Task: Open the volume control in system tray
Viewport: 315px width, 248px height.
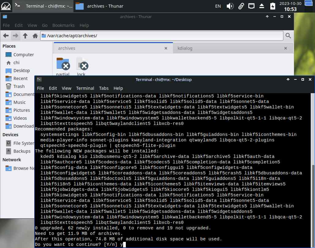Action: pos(230,6)
